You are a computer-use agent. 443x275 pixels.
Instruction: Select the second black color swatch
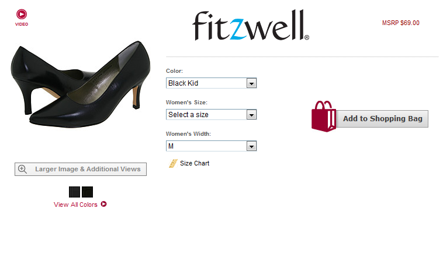pos(87,192)
